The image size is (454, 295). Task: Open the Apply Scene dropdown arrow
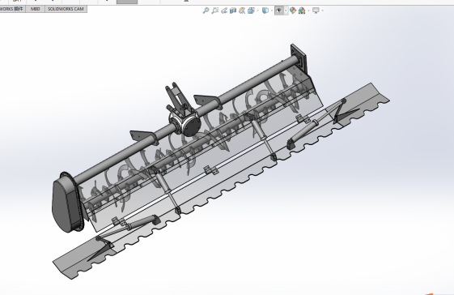point(308,11)
